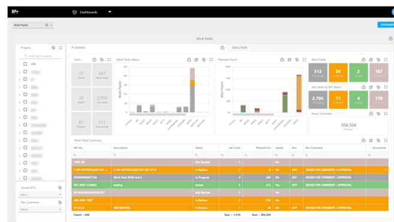This screenshot has height=222, width=394.
Task: Expand the Dashboards dropdown arrow
Action: 110,12
